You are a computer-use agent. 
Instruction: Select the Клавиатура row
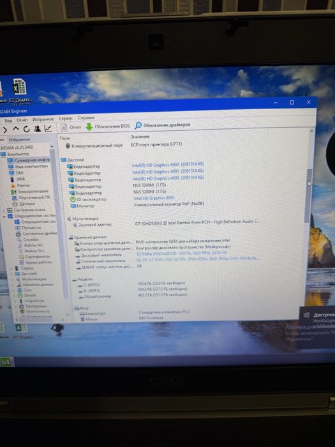coord(93,314)
